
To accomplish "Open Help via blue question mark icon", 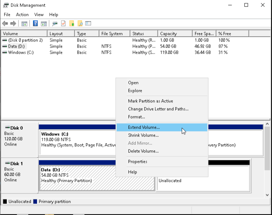I will pyautogui.click(x=36, y=23).
